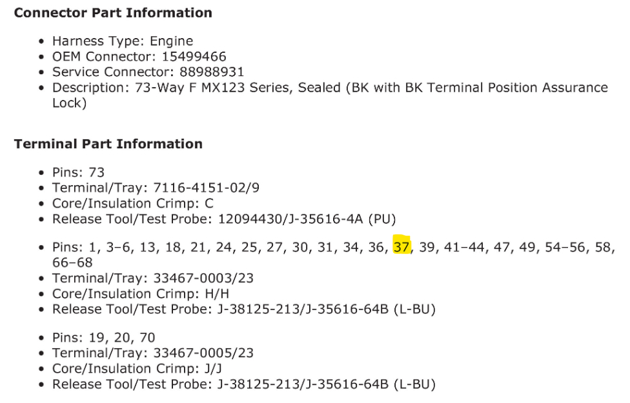Viewport: 630px width, 403px height.
Task: Click the Pins: 19, 20, 70 line
Action: 103,338
